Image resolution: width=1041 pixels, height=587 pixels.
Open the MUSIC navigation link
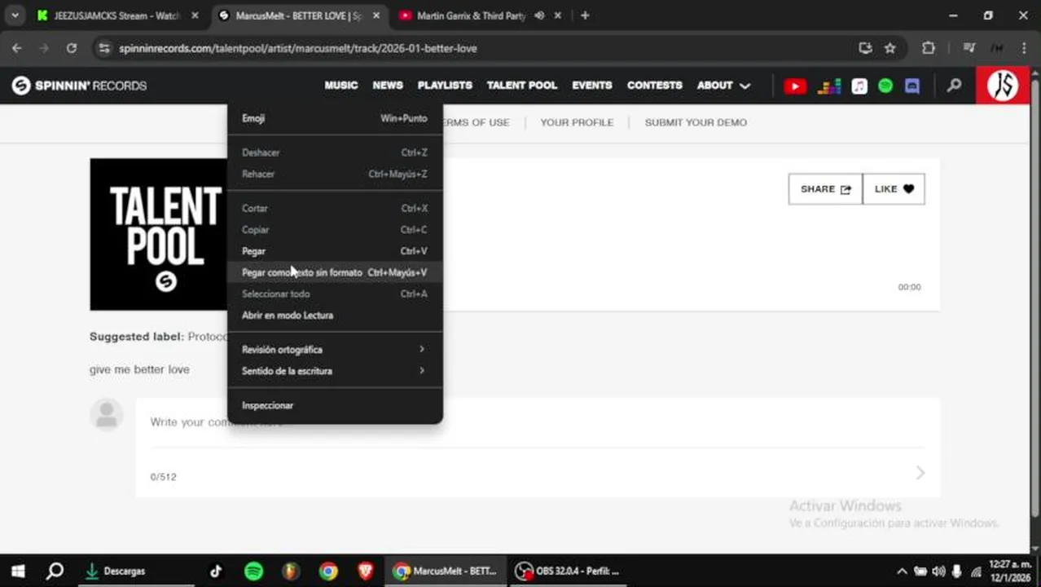(341, 86)
